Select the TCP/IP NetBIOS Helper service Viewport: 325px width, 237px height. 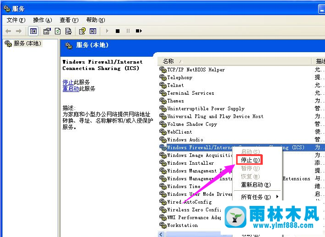point(196,70)
